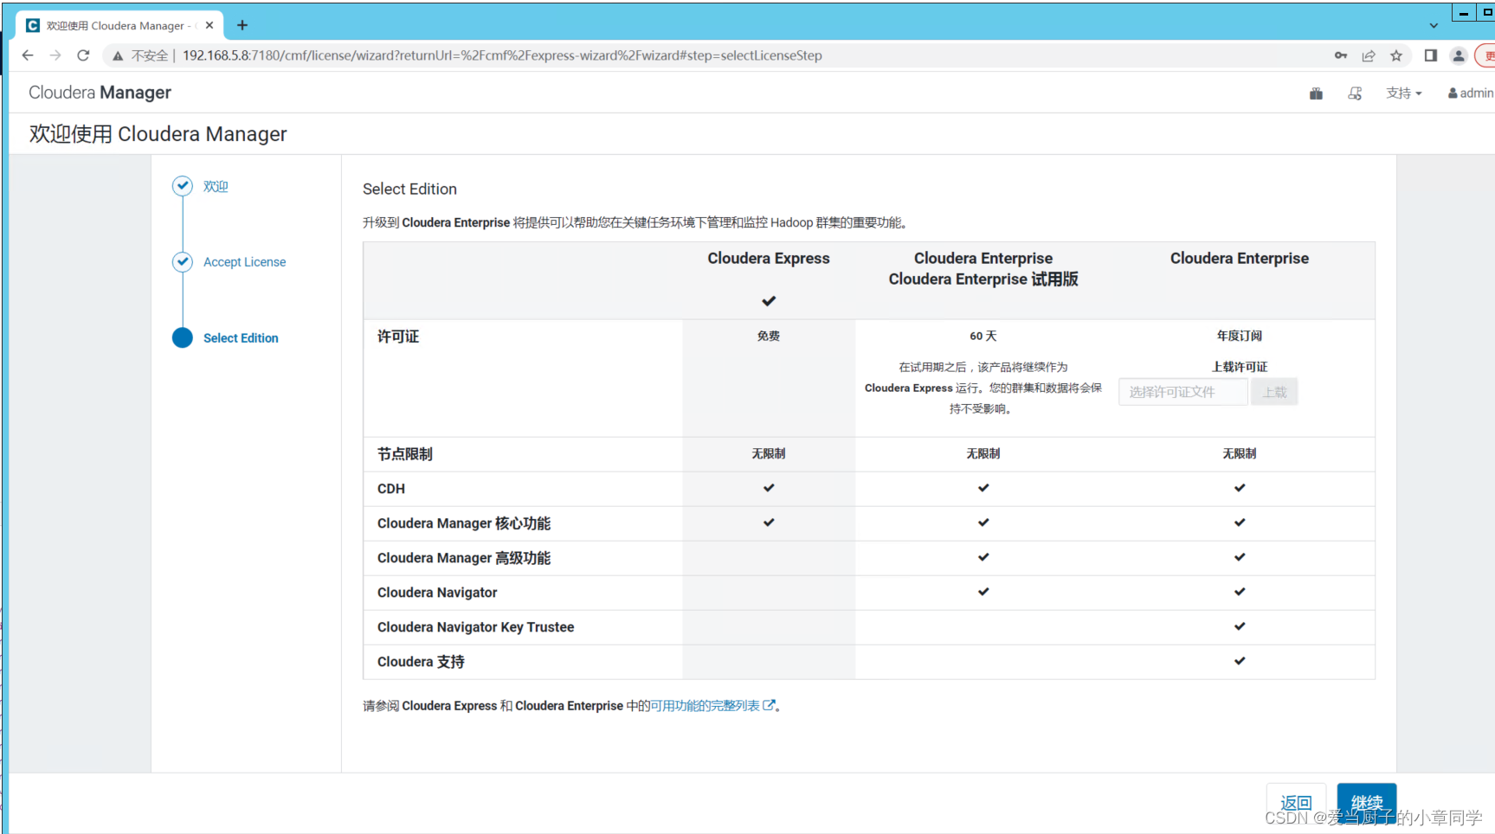Click the Cloudera Manager logo

coord(100,93)
